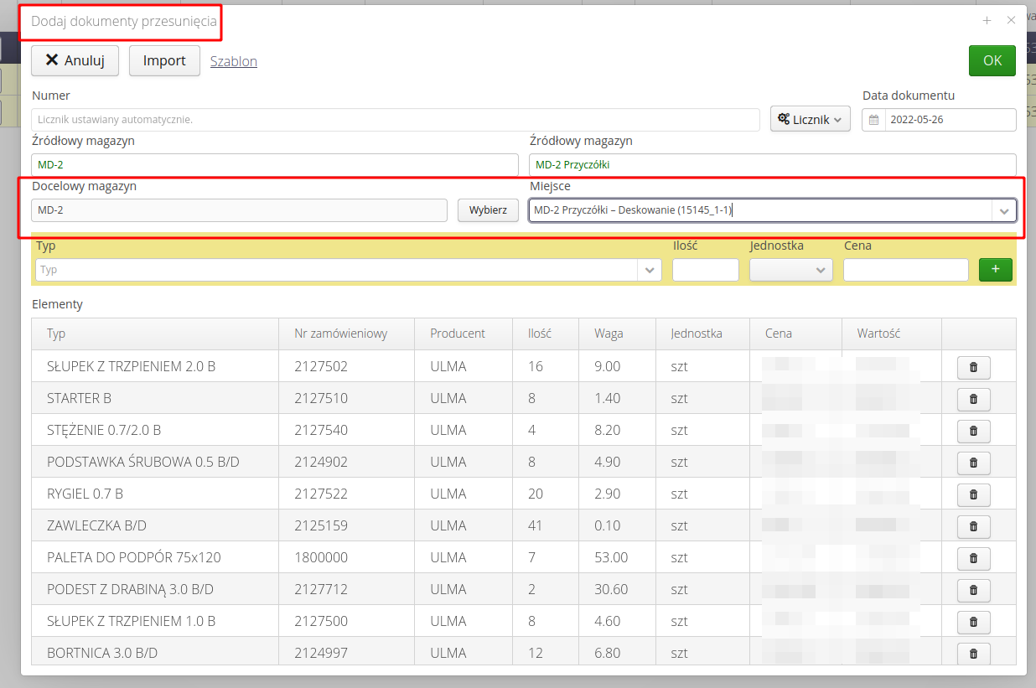Expand the Typ selection dropdown
1036x688 pixels.
click(x=650, y=270)
